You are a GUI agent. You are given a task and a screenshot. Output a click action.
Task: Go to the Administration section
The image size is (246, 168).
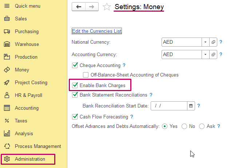pos(30,159)
